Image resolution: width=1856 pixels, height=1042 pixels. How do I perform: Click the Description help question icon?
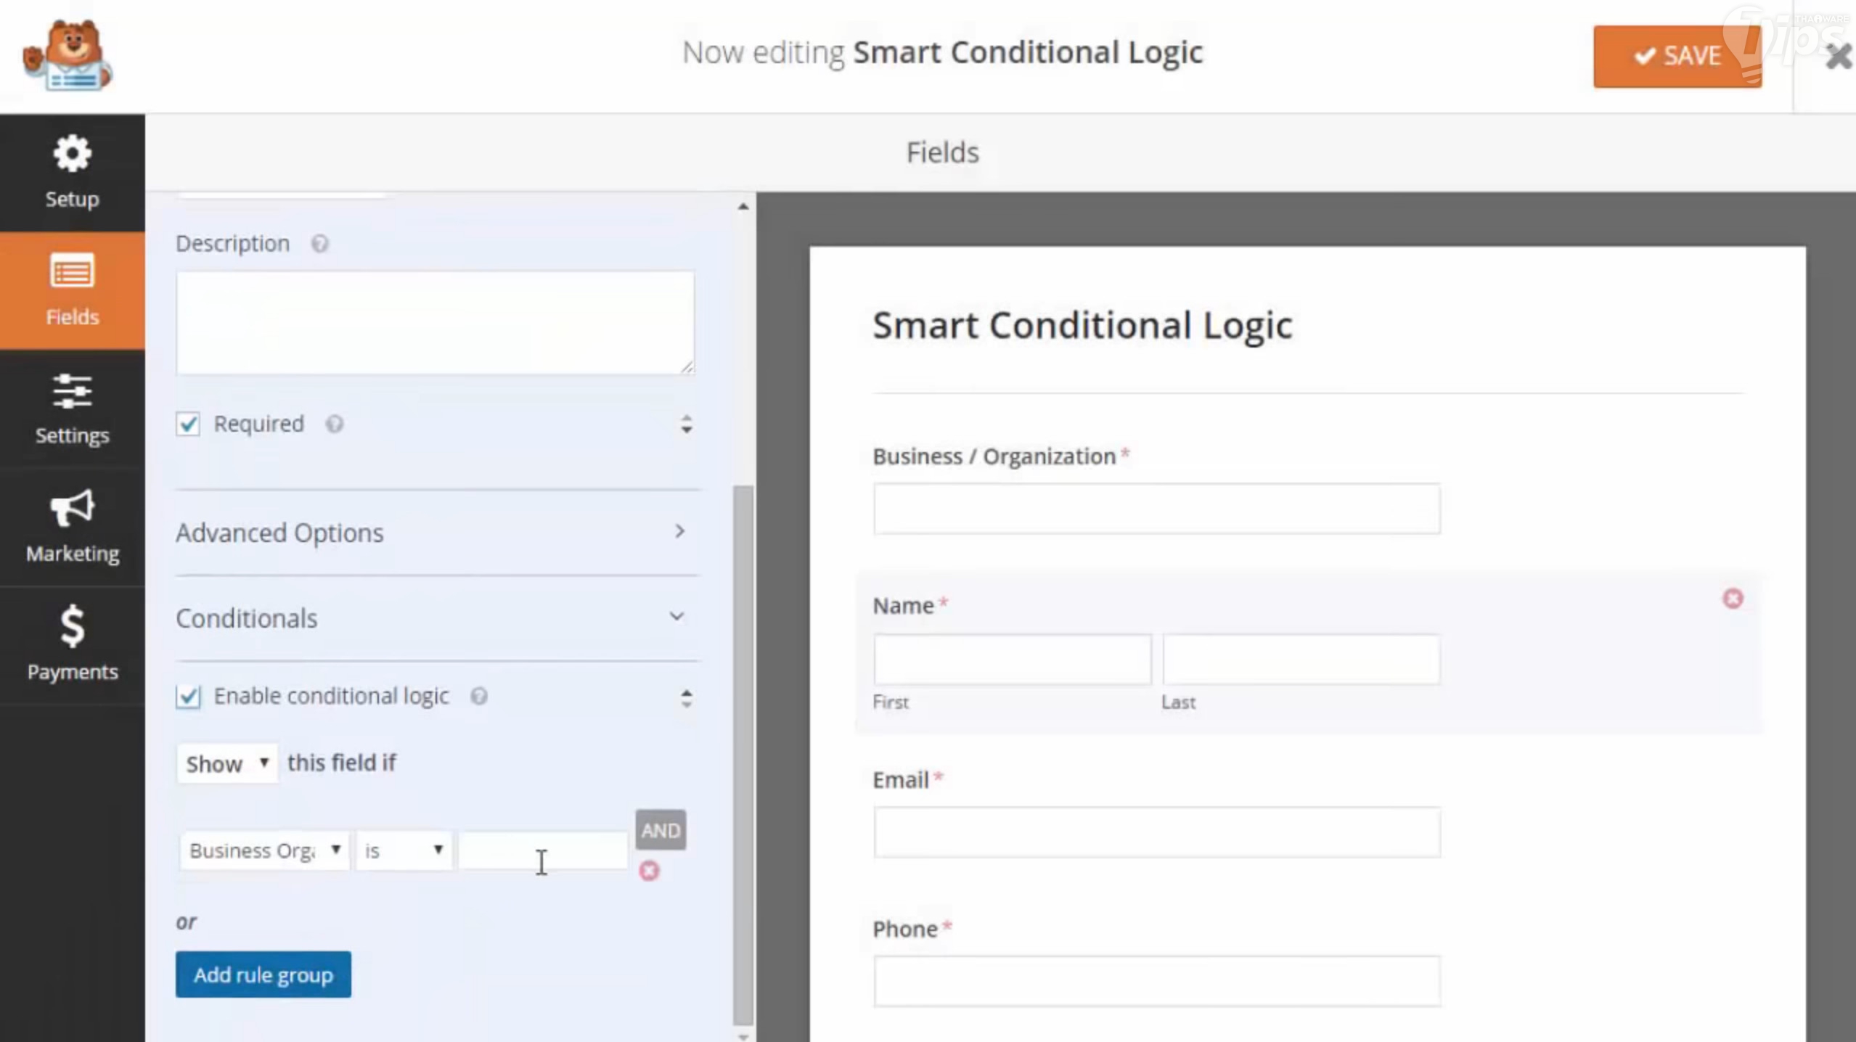click(319, 244)
